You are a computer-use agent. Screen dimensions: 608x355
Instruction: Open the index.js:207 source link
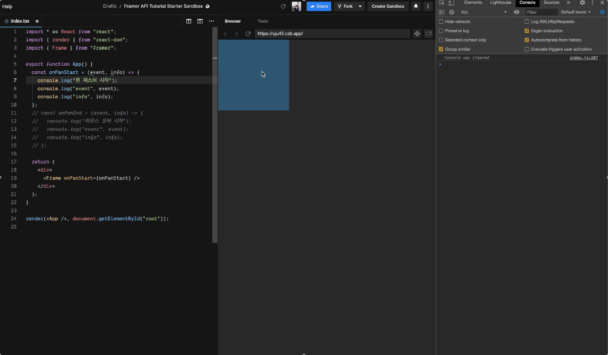click(x=584, y=57)
